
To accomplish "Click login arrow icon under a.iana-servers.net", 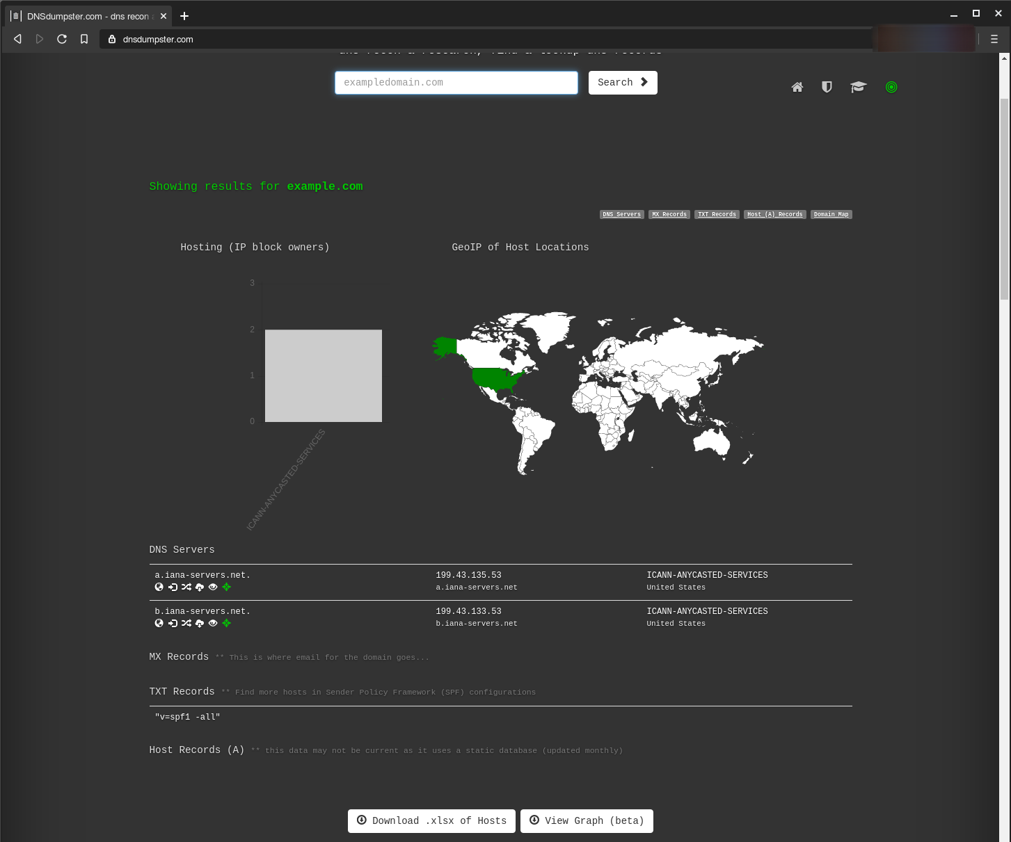I will pos(173,587).
